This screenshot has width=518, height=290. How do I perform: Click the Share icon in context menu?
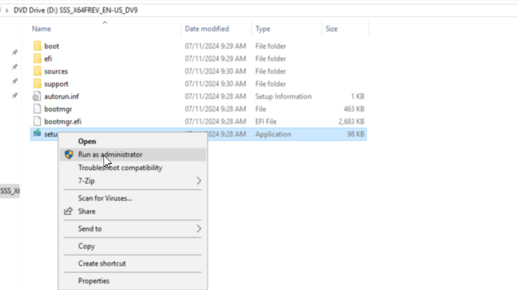pyautogui.click(x=69, y=211)
